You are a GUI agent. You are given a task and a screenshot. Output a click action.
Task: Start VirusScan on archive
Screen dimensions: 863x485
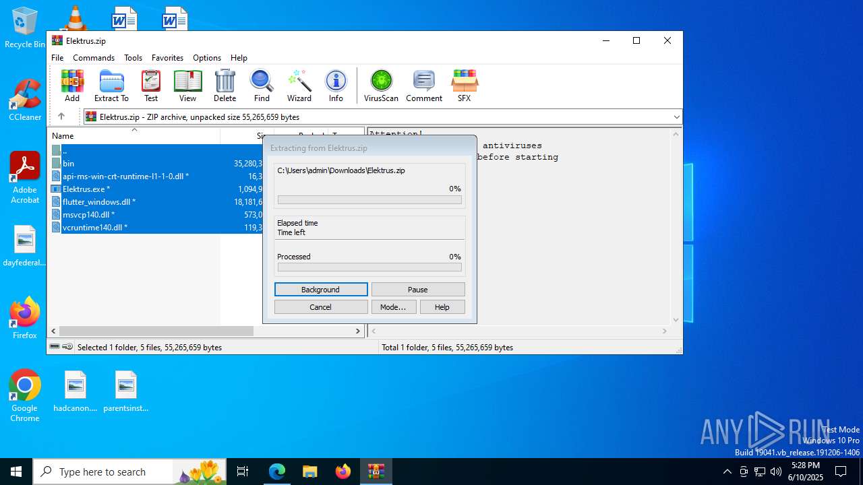coord(381,86)
